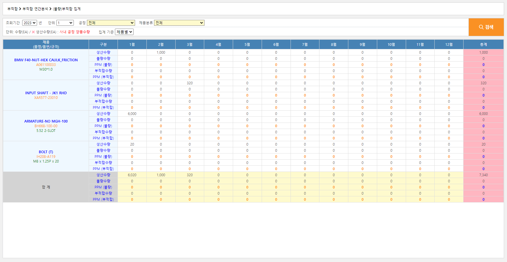
Task: Click the 6,000 January production cell for ARMATURE
Action: pos(132,113)
